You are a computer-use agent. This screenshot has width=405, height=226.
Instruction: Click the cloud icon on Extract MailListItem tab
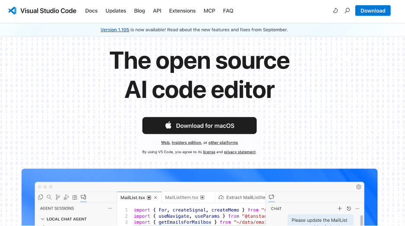[221, 197]
